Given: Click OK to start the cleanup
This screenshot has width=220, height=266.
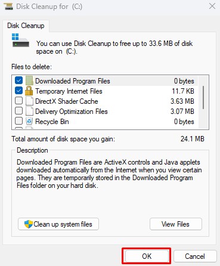Looking at the screenshot, I should coord(147,256).
